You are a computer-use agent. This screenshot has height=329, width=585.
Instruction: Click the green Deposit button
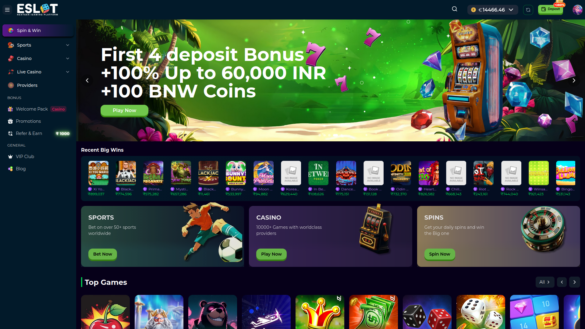550,9
